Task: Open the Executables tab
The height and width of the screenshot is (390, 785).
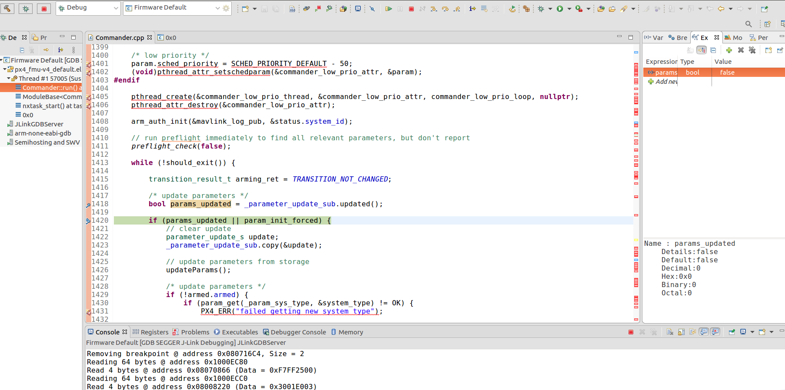Action: point(236,332)
